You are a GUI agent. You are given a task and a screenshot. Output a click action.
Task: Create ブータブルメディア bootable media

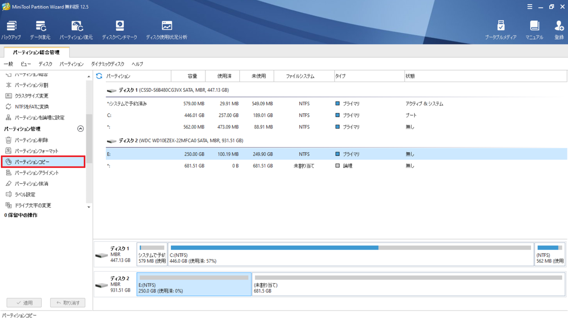click(x=501, y=30)
